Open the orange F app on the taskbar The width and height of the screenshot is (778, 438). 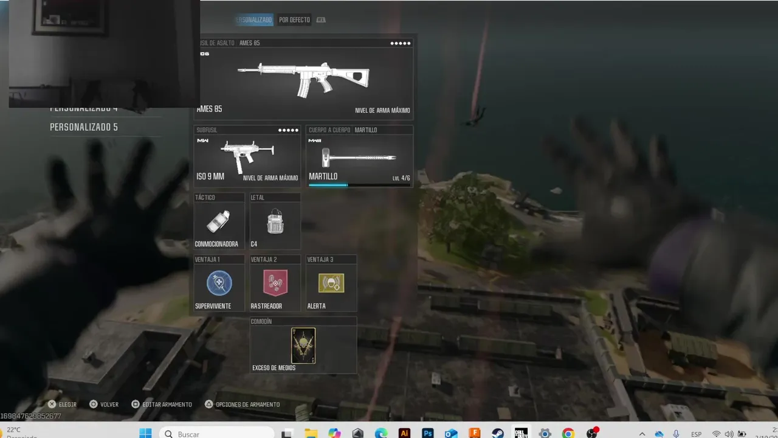tap(475, 433)
